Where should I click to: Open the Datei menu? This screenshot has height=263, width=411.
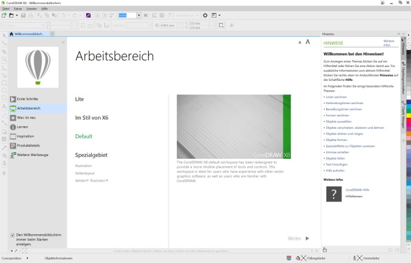pos(5,9)
